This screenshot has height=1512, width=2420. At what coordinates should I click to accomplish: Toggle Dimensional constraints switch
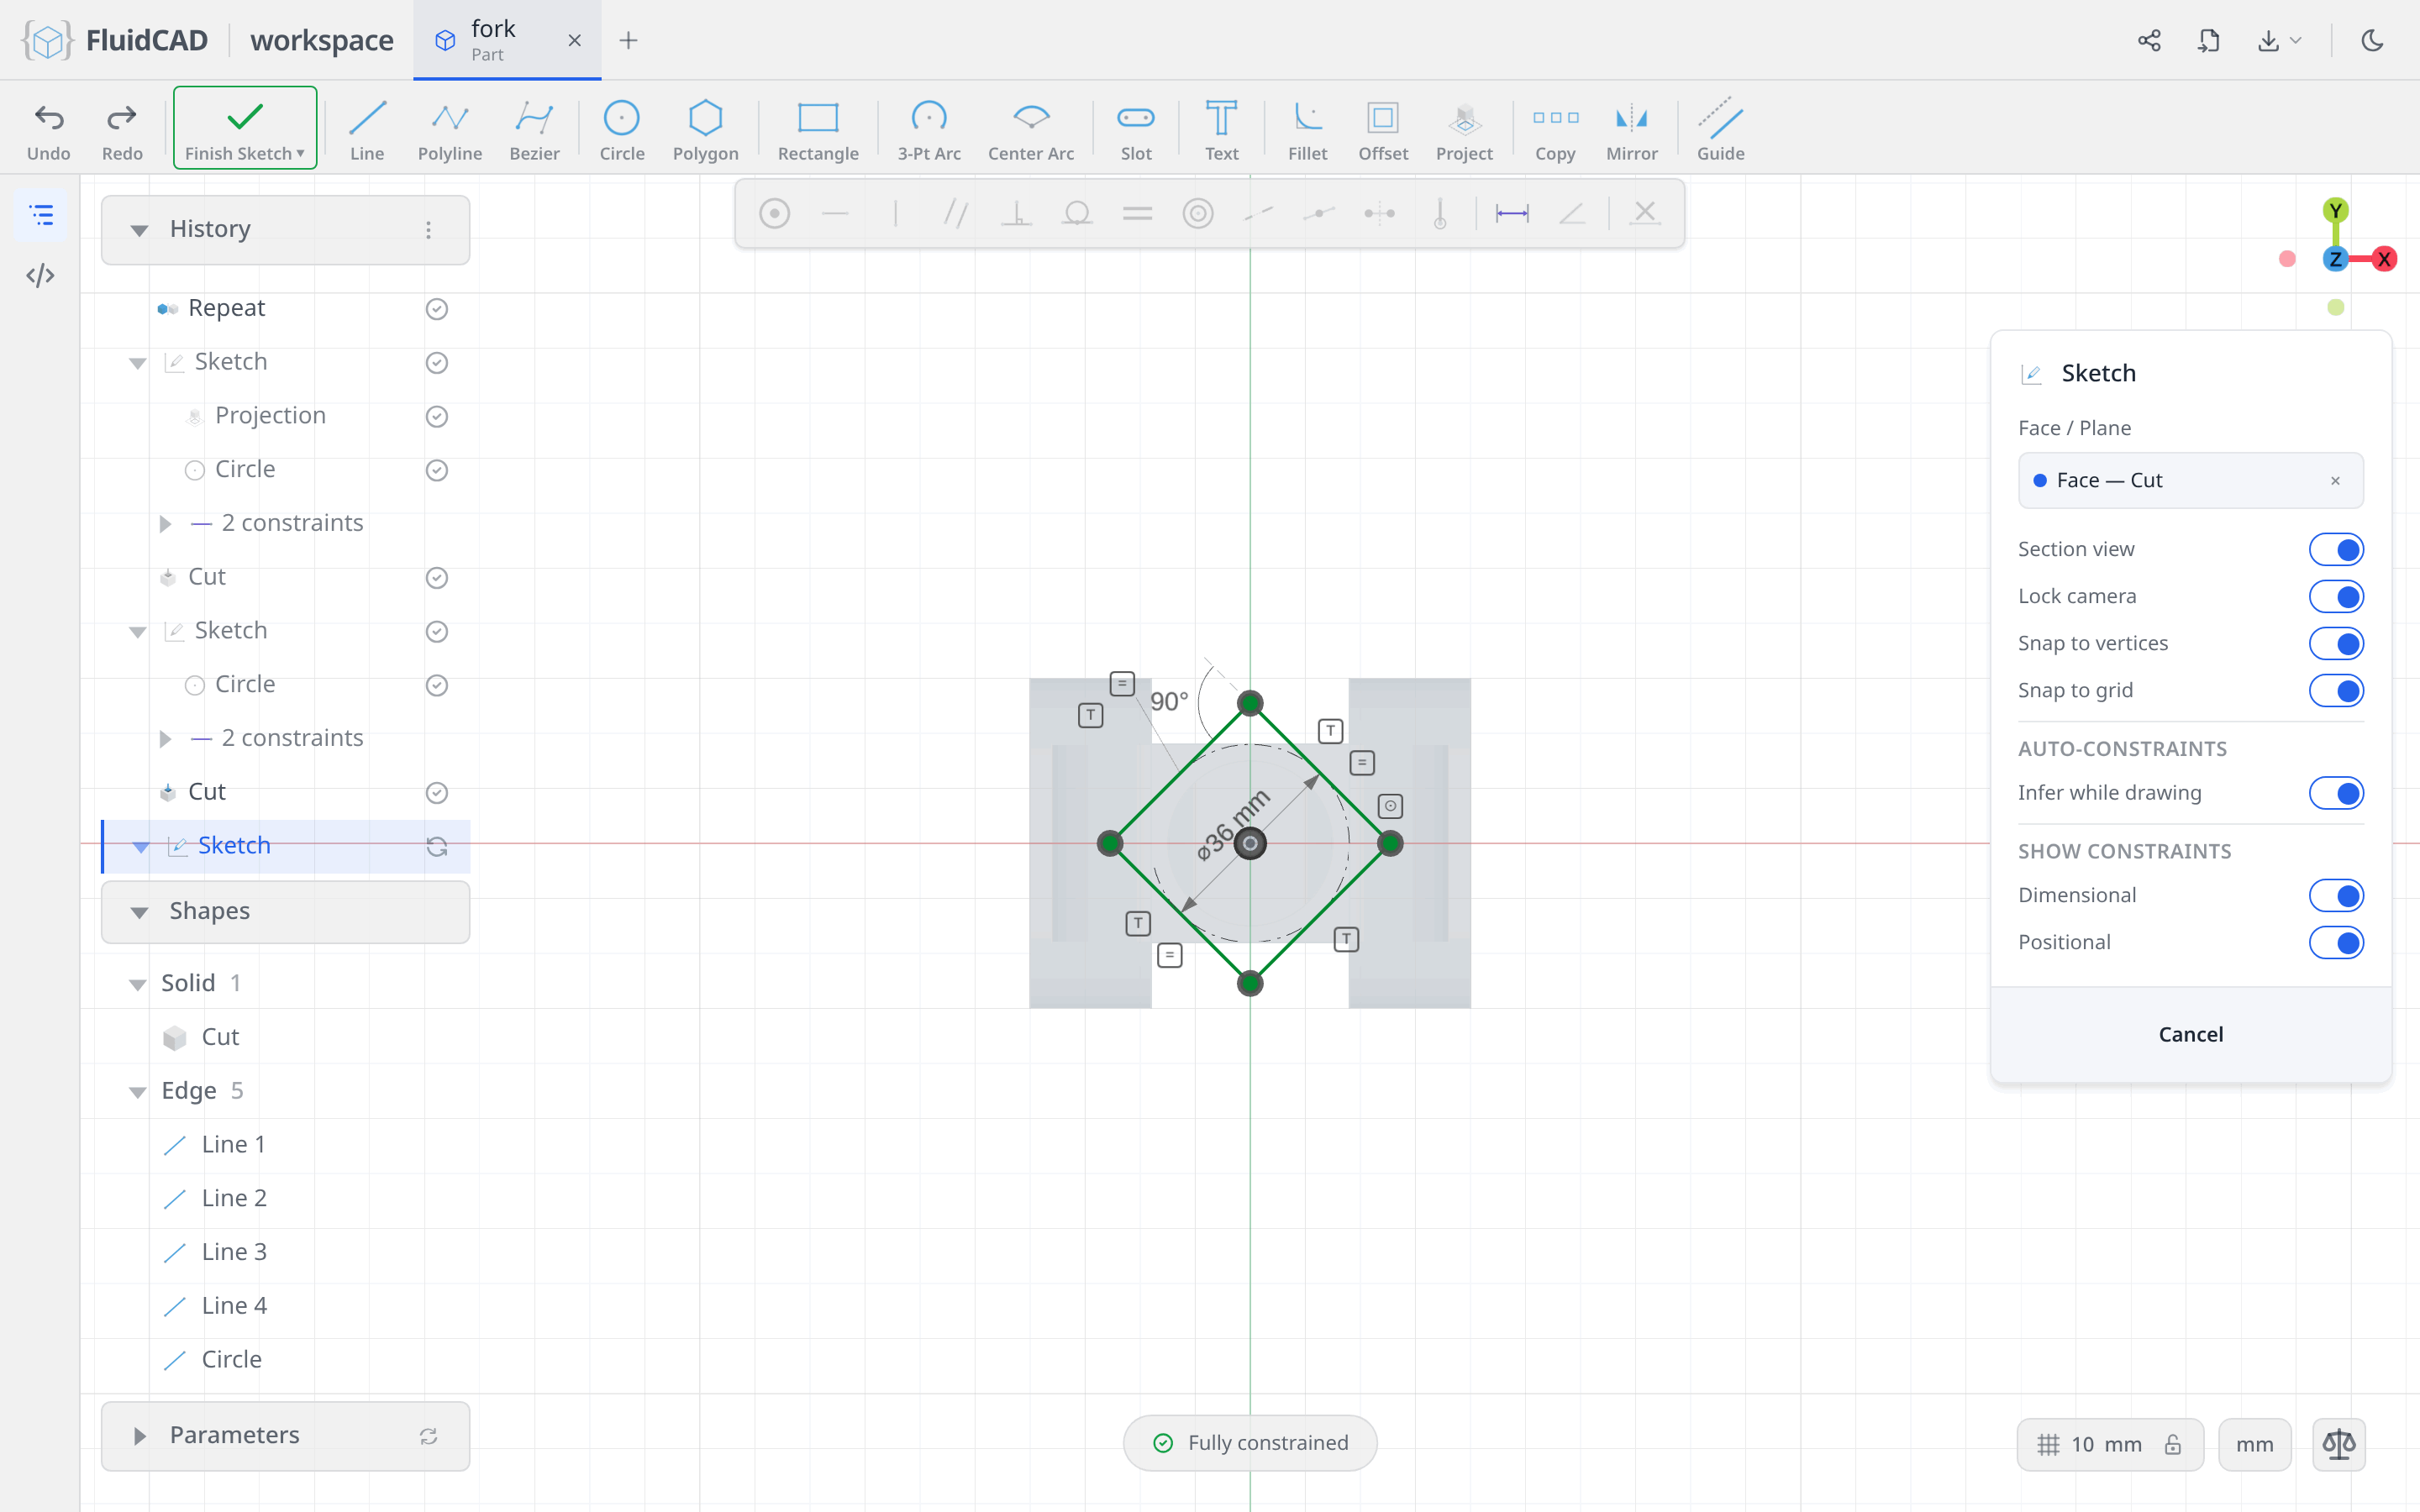[x=2336, y=895]
